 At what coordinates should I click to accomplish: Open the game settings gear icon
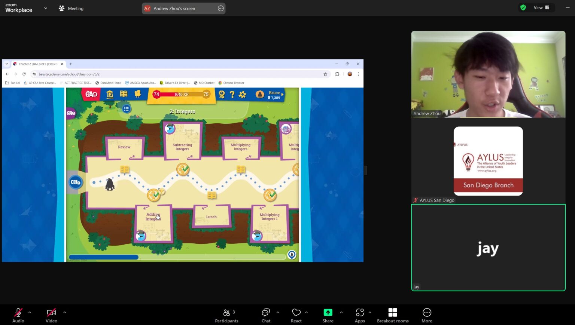[x=242, y=95]
